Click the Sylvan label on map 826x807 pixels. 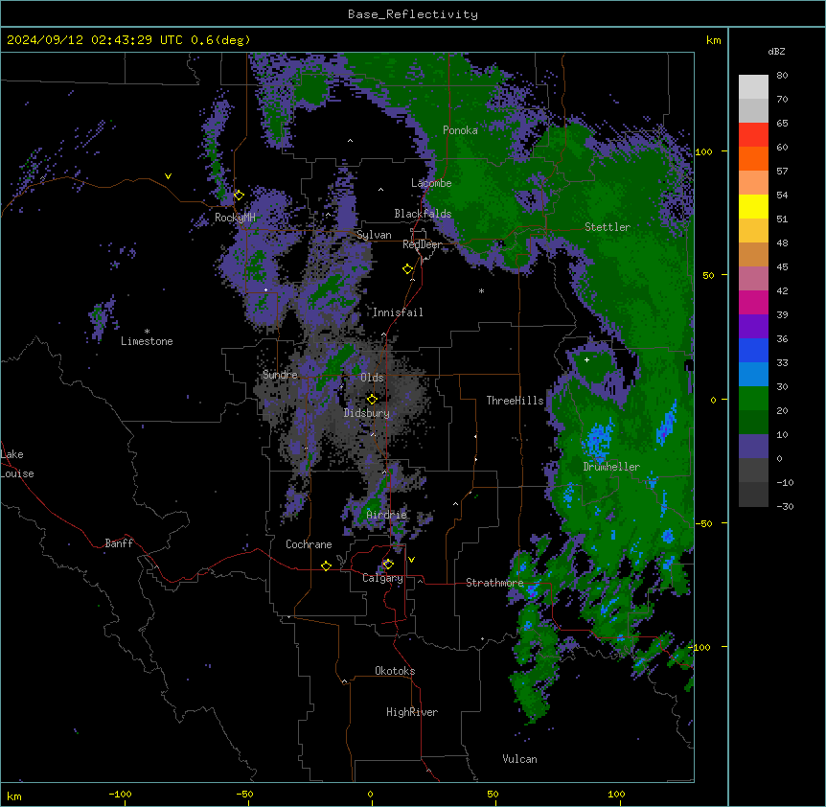tap(374, 235)
